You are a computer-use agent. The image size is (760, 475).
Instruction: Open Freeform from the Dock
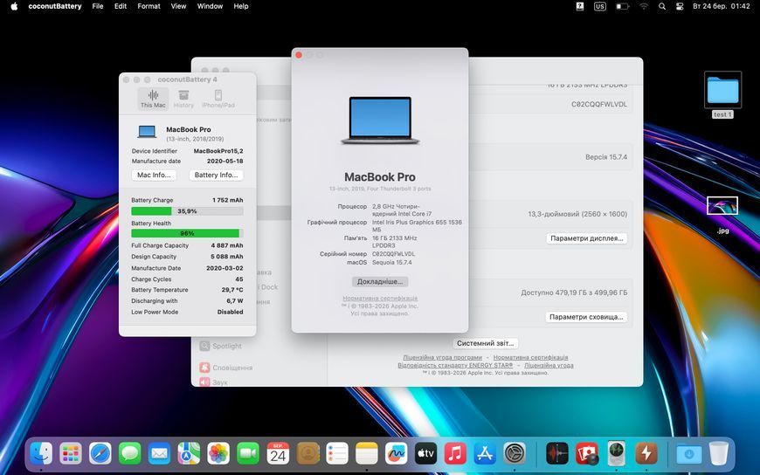tap(397, 454)
